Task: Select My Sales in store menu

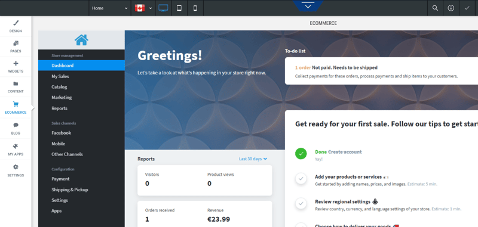Action: 60,76
